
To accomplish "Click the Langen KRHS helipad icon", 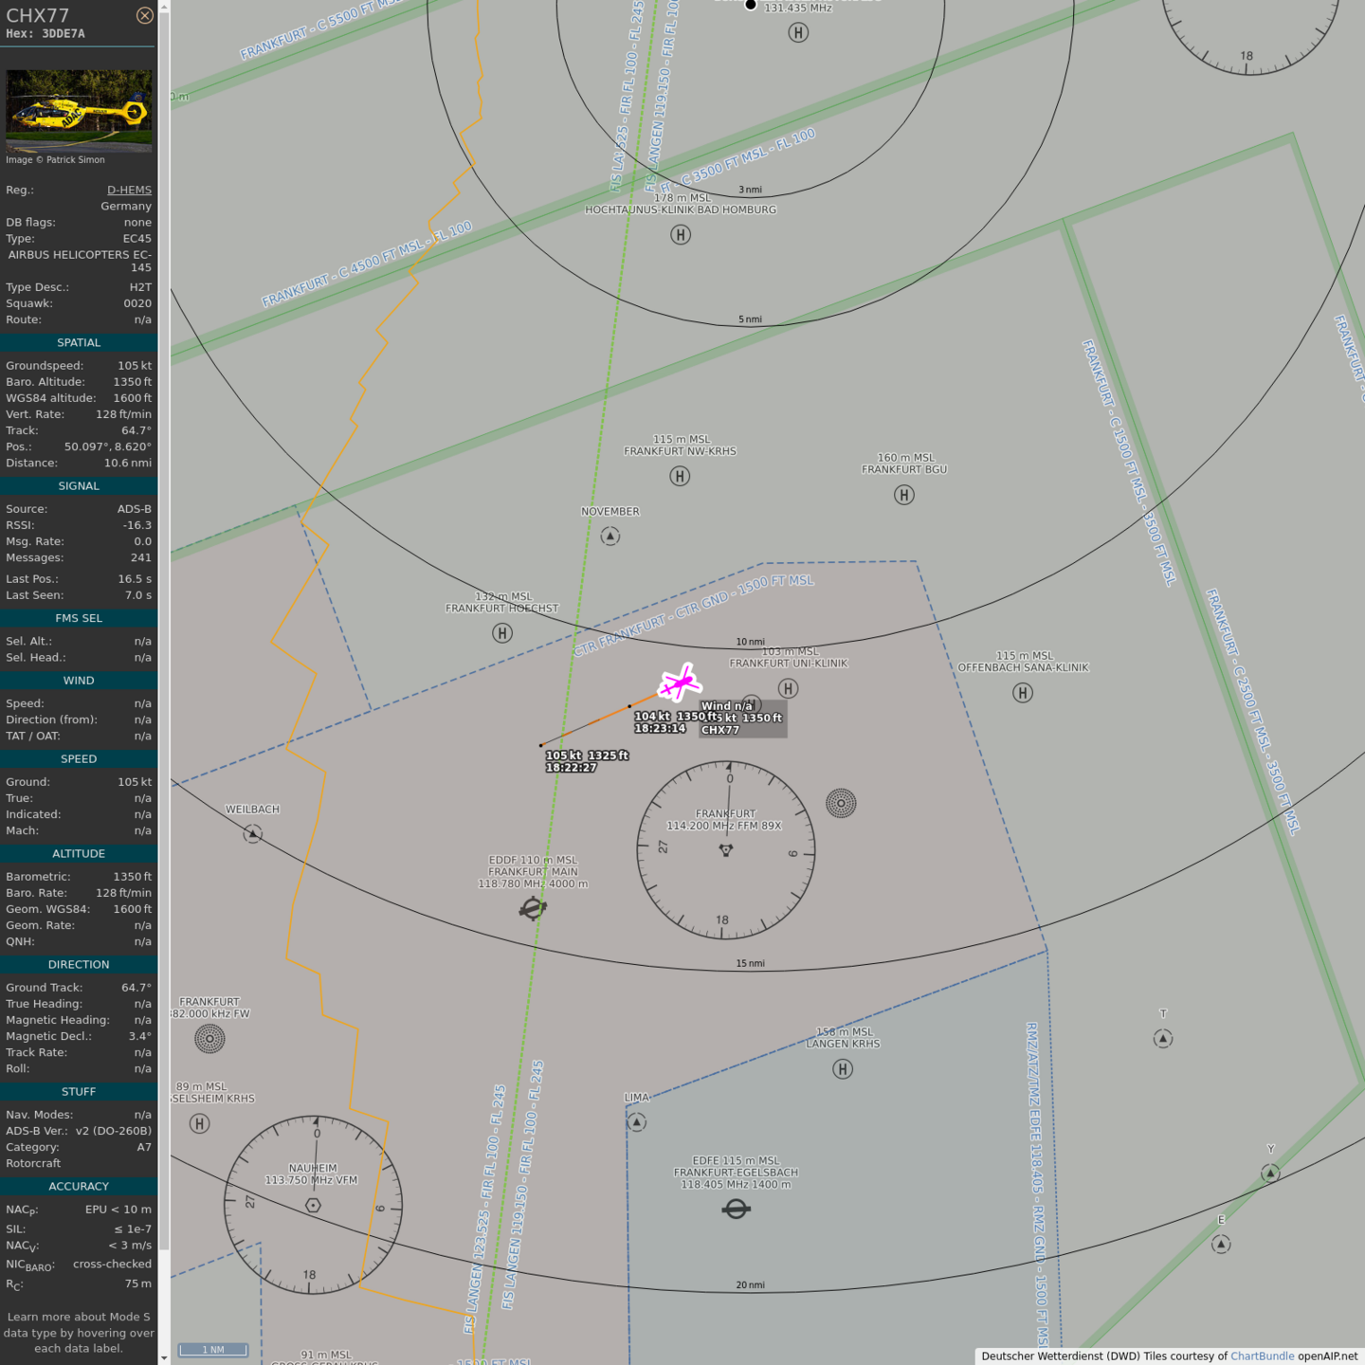I will point(843,1069).
